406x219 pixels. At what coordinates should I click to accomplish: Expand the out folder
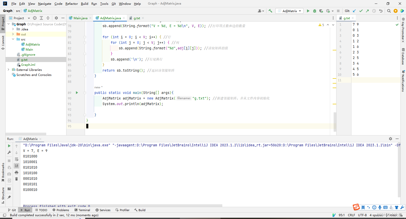(13, 34)
